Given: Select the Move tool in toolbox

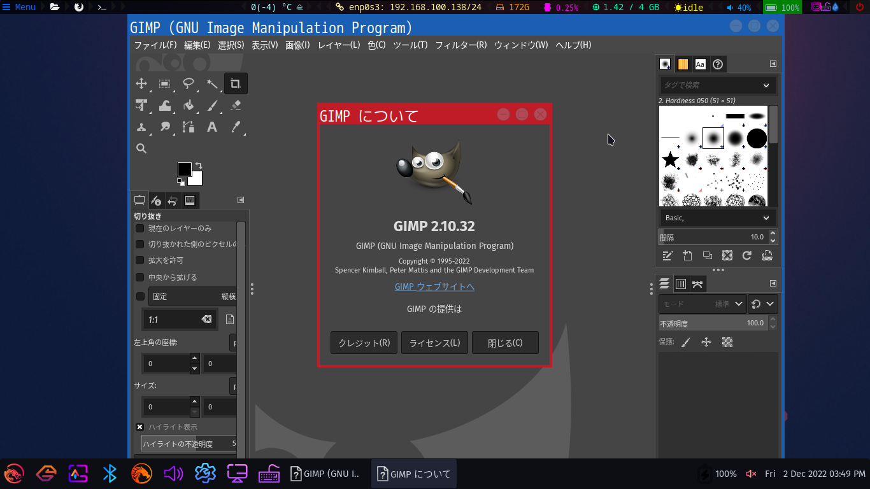Looking at the screenshot, I should (x=141, y=83).
